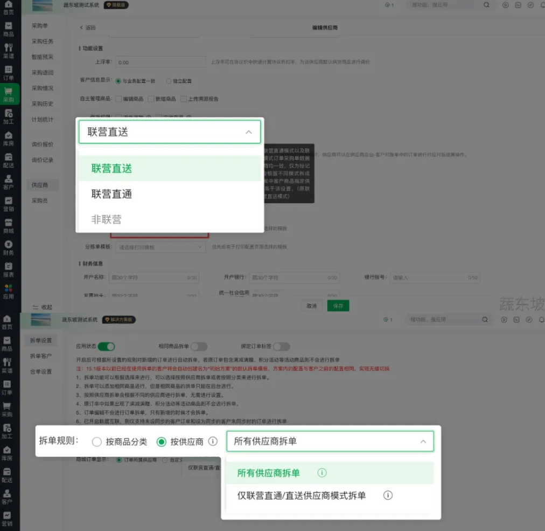Choose 联营直通 from the dropdown list
Image resolution: width=545 pixels, height=531 pixels.
(112, 194)
